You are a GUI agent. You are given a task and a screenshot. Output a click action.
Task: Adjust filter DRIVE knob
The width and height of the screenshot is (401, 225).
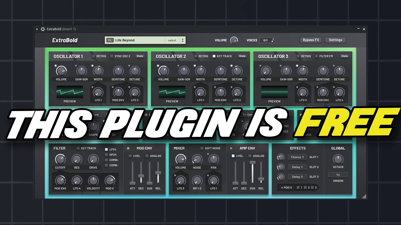point(93,159)
